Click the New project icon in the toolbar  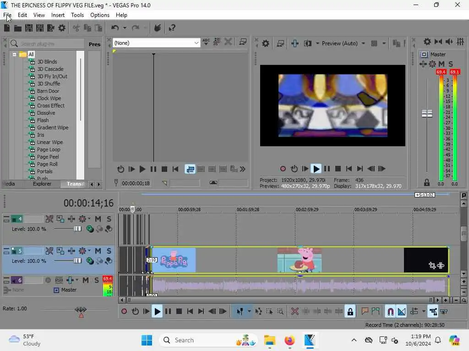pyautogui.click(x=7, y=28)
